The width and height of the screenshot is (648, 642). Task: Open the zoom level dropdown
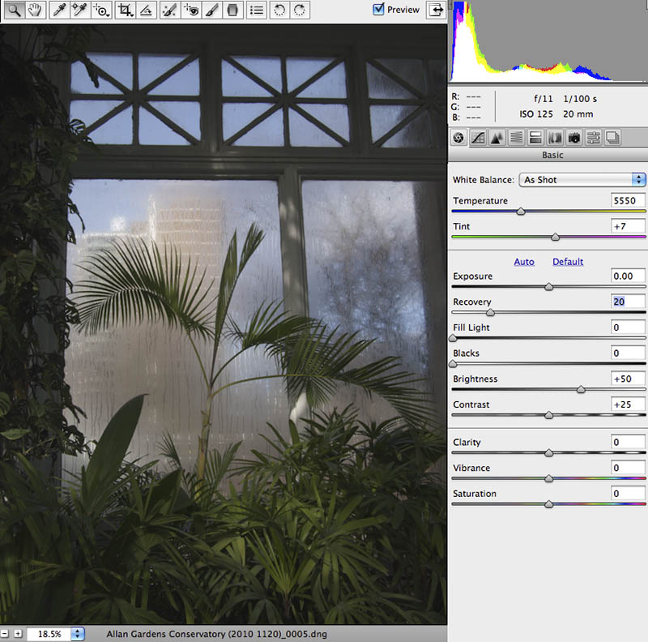point(78,634)
